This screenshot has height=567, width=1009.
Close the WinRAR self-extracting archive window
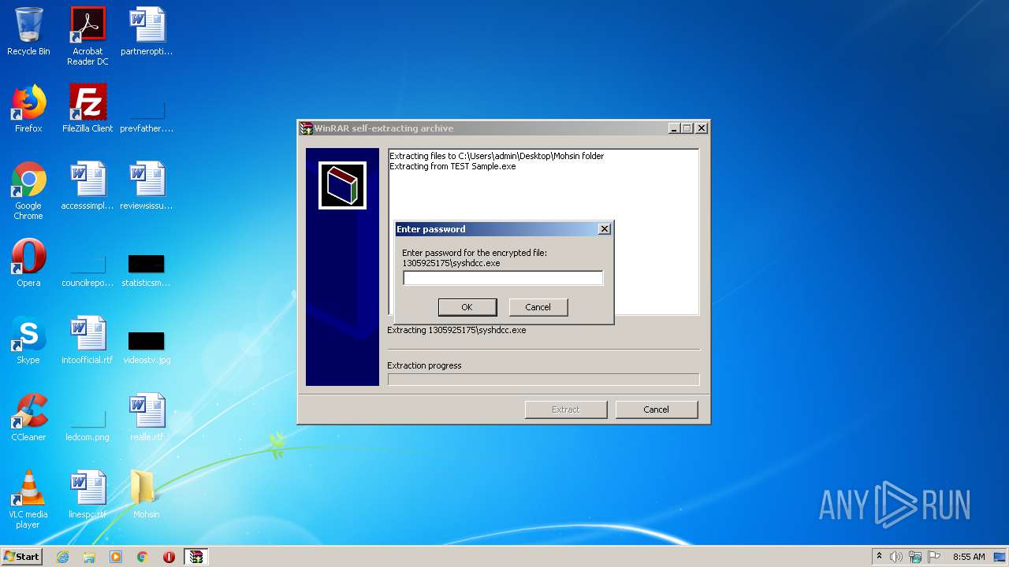[702, 128]
